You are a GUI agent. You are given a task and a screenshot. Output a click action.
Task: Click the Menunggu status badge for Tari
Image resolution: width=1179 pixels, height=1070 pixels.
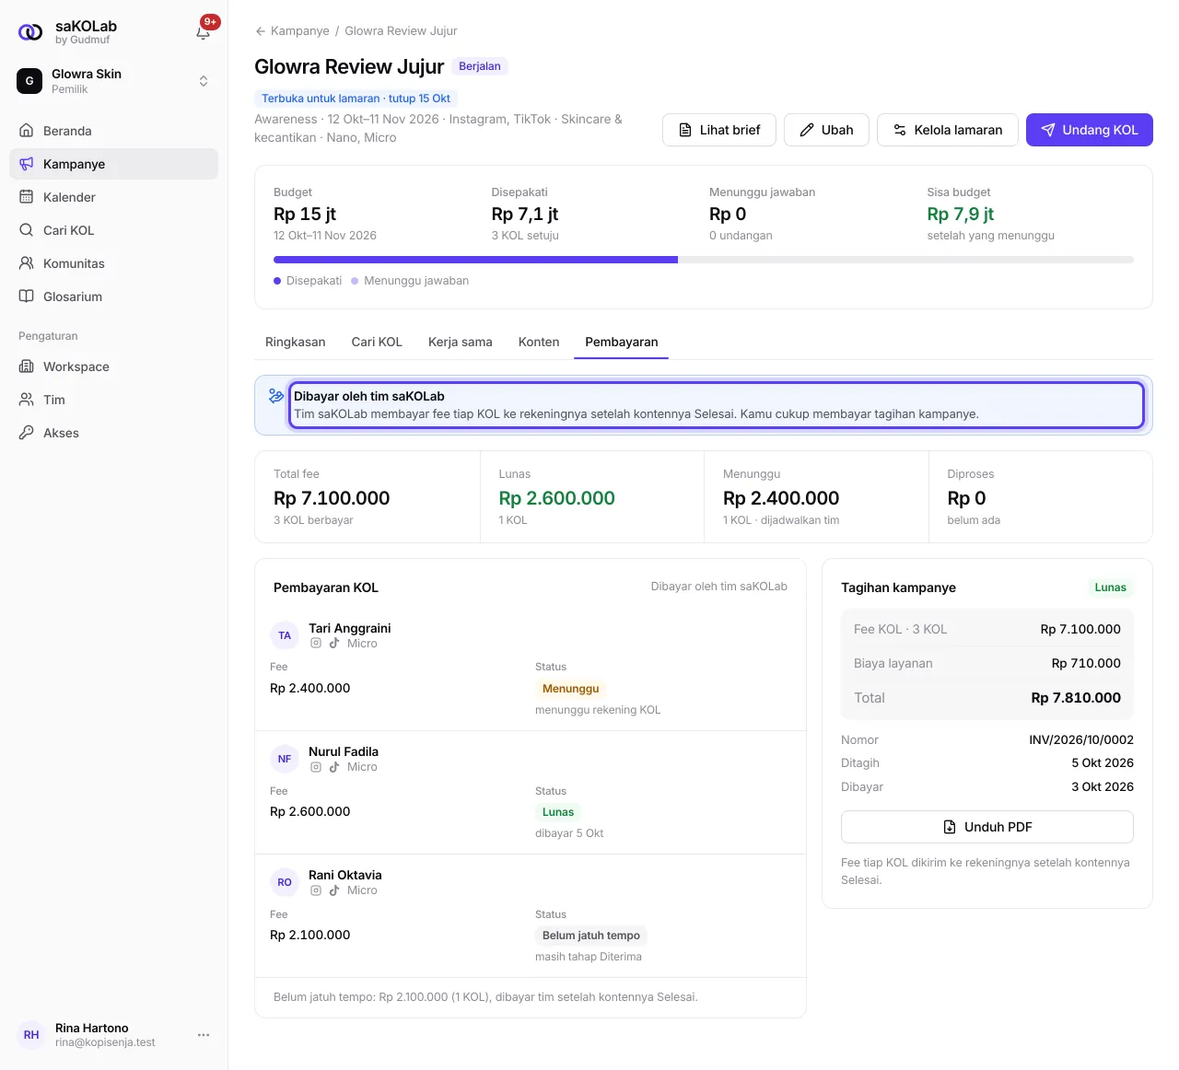click(571, 689)
